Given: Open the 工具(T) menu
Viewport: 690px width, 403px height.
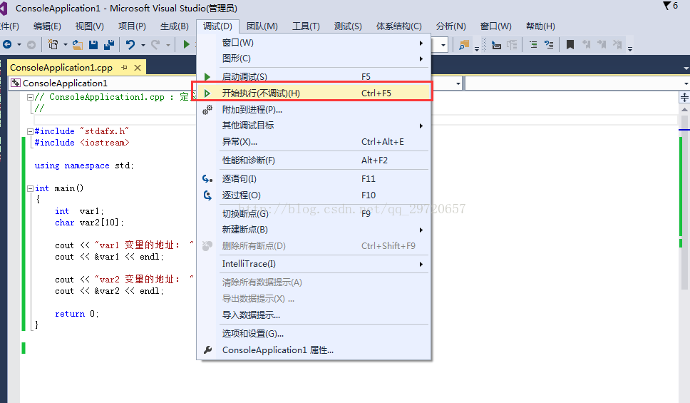Looking at the screenshot, I should pos(306,26).
